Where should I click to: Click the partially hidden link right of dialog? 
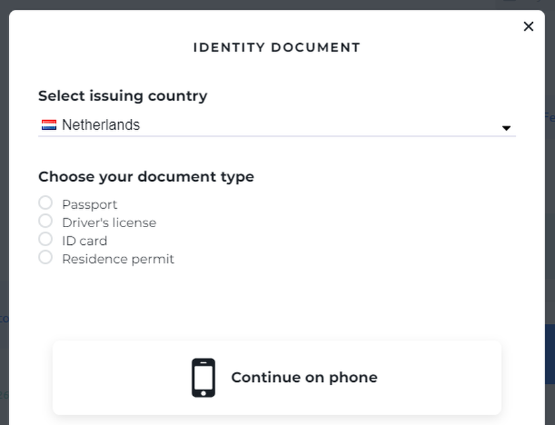tap(550, 118)
